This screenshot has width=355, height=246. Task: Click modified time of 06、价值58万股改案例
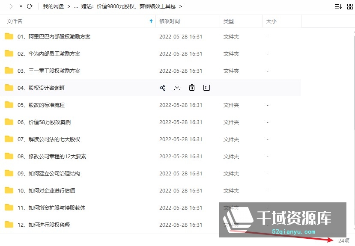click(181, 122)
